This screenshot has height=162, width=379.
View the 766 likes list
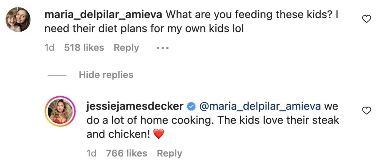pyautogui.click(x=126, y=154)
